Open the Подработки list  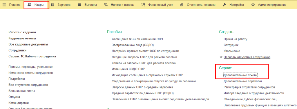click(x=17, y=79)
